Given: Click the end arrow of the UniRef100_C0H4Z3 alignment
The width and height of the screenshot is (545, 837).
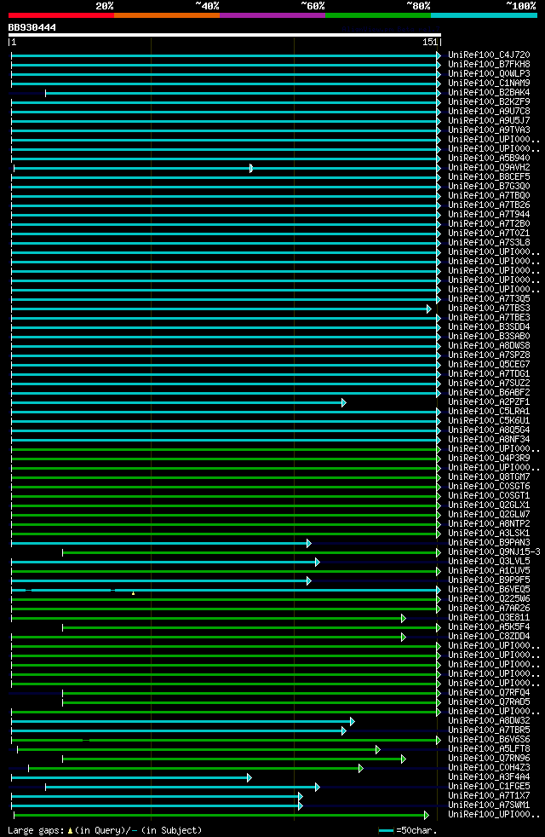Looking at the screenshot, I should [x=360, y=768].
